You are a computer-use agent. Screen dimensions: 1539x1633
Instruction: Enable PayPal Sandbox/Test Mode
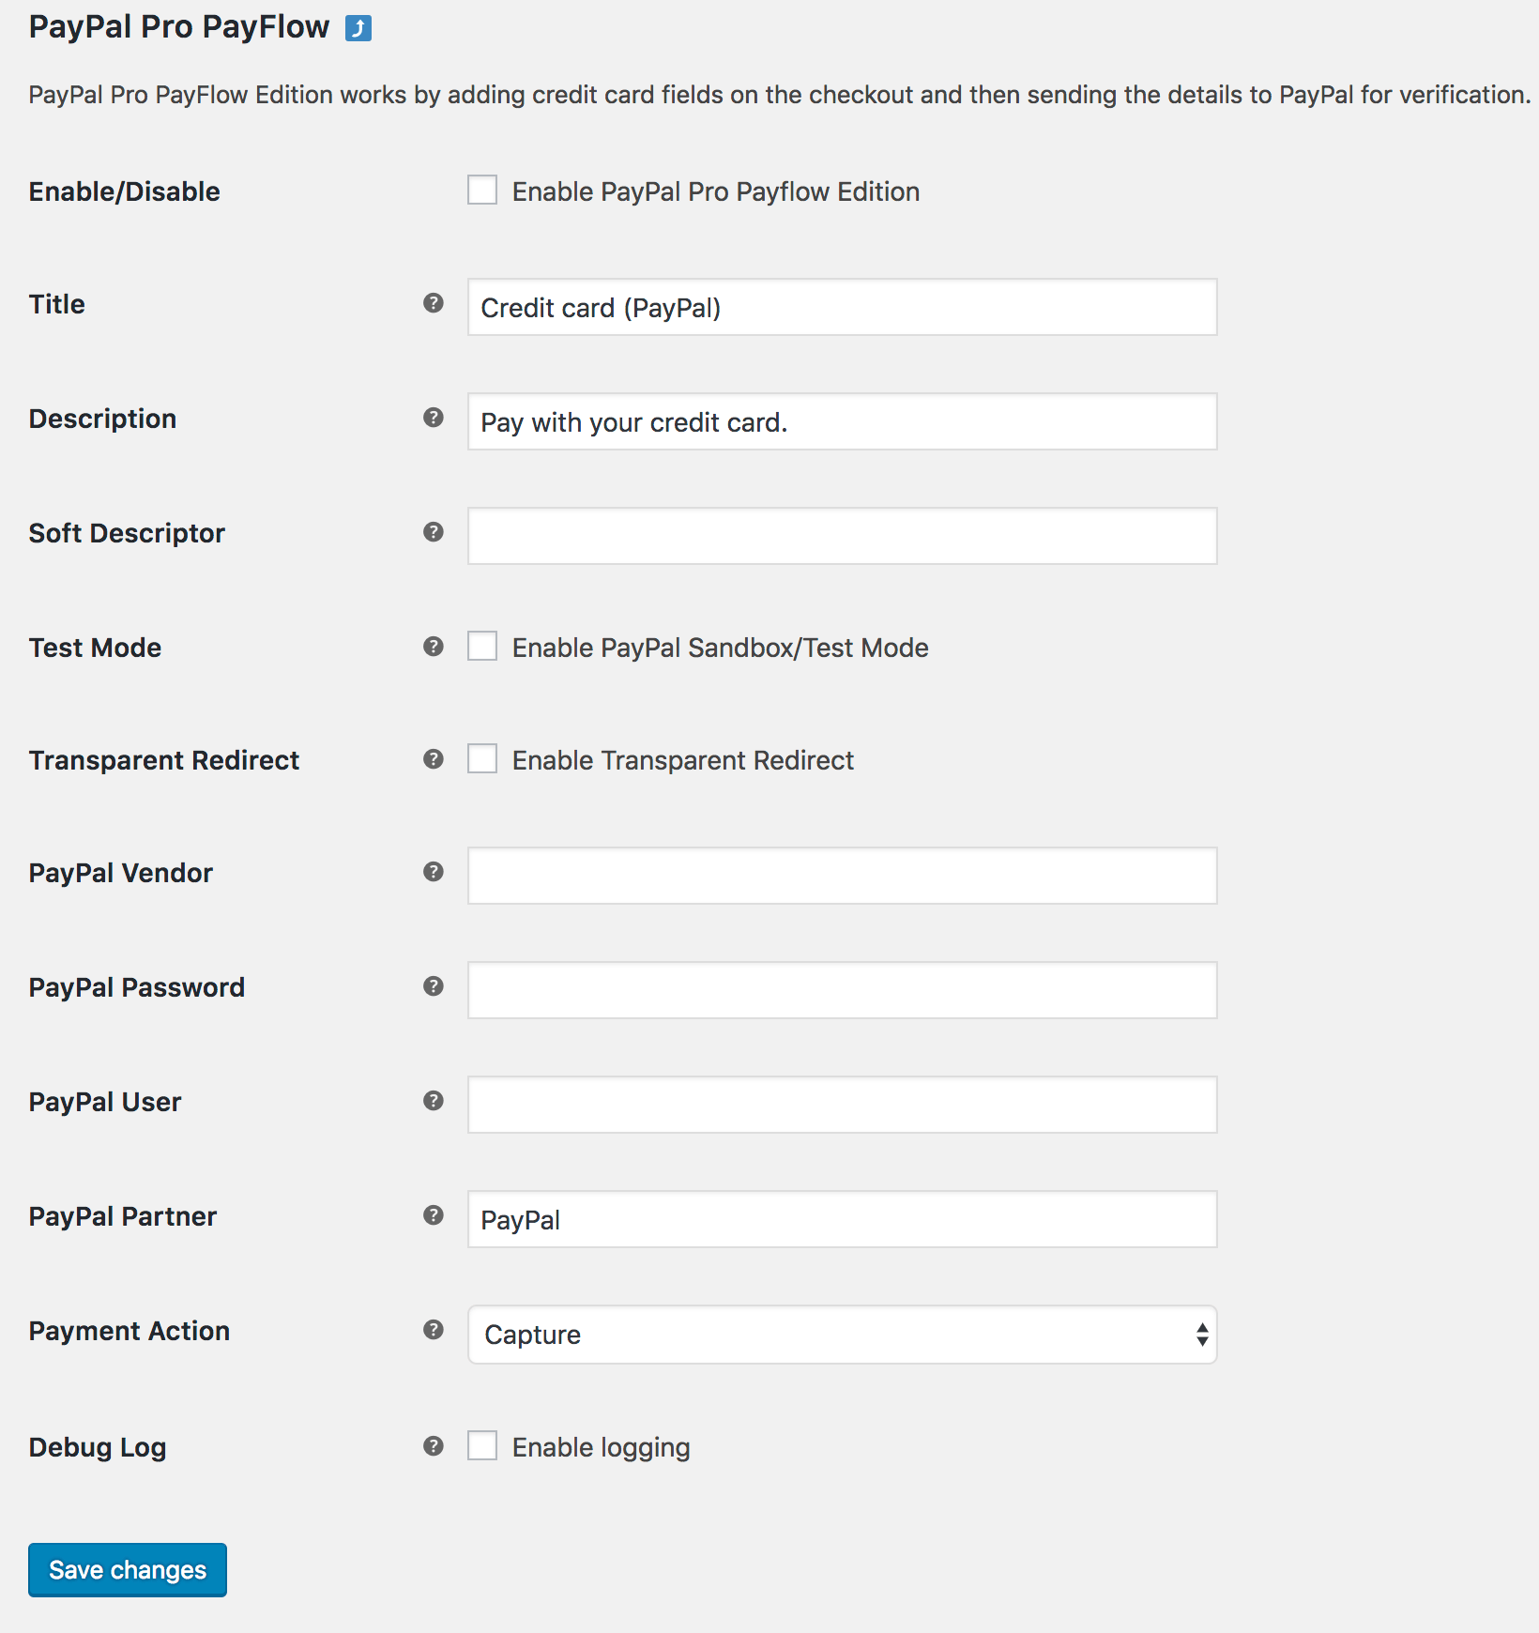(x=481, y=646)
